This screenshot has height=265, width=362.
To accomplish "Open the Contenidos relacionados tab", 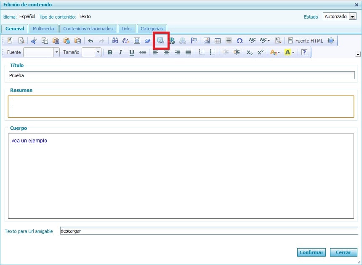I will [x=88, y=29].
